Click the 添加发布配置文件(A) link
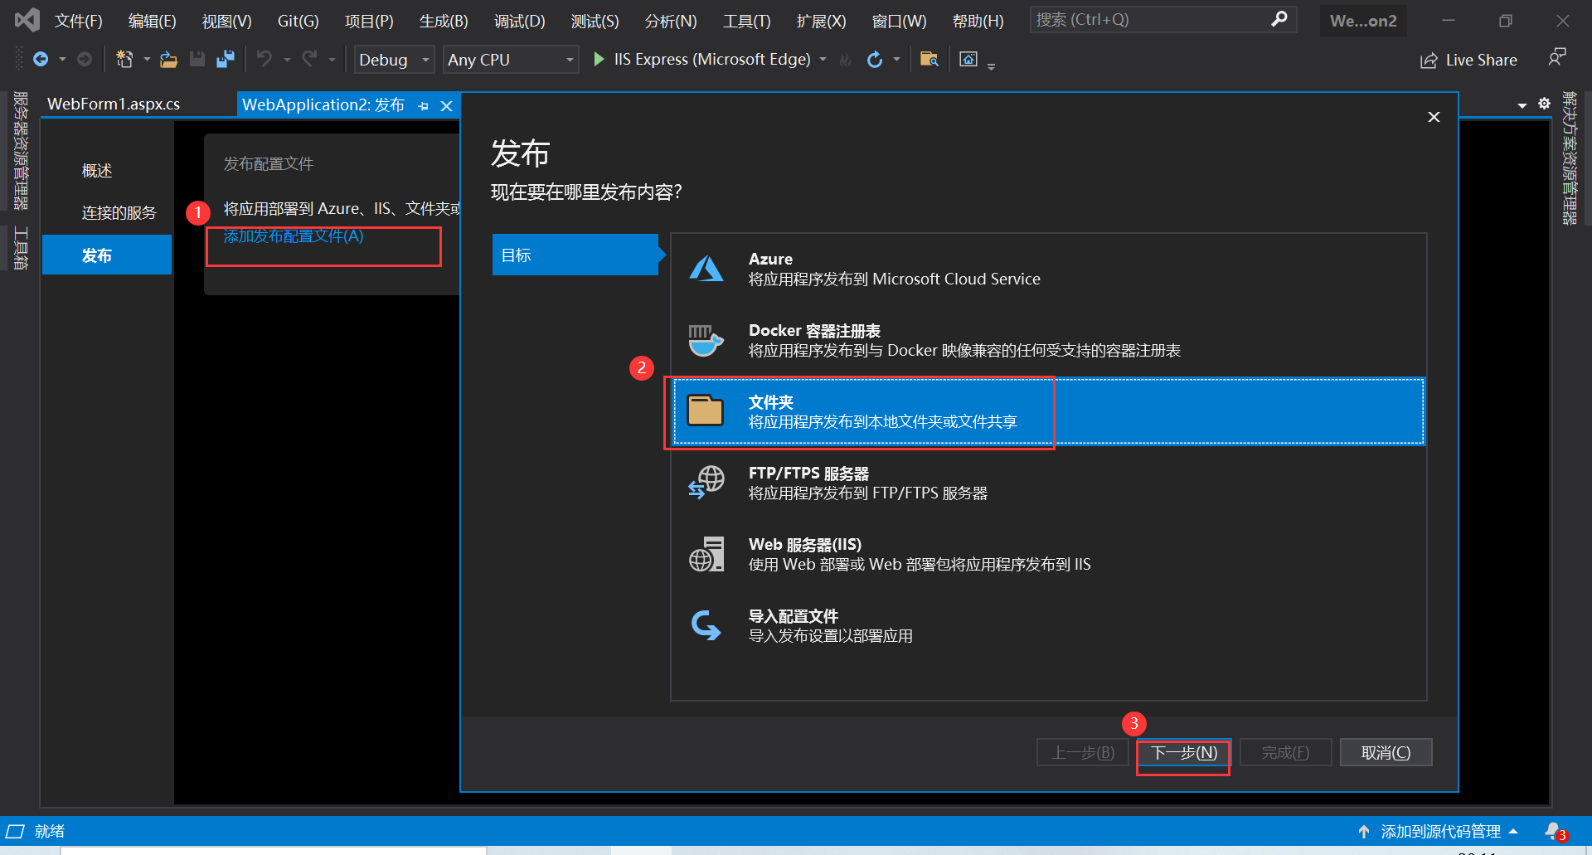 [292, 236]
